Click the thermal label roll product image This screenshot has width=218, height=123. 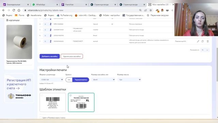(19, 42)
